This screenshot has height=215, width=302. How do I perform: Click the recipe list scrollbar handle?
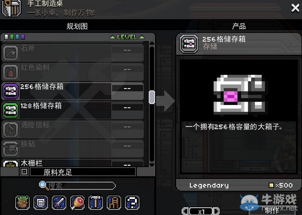[x=152, y=97]
